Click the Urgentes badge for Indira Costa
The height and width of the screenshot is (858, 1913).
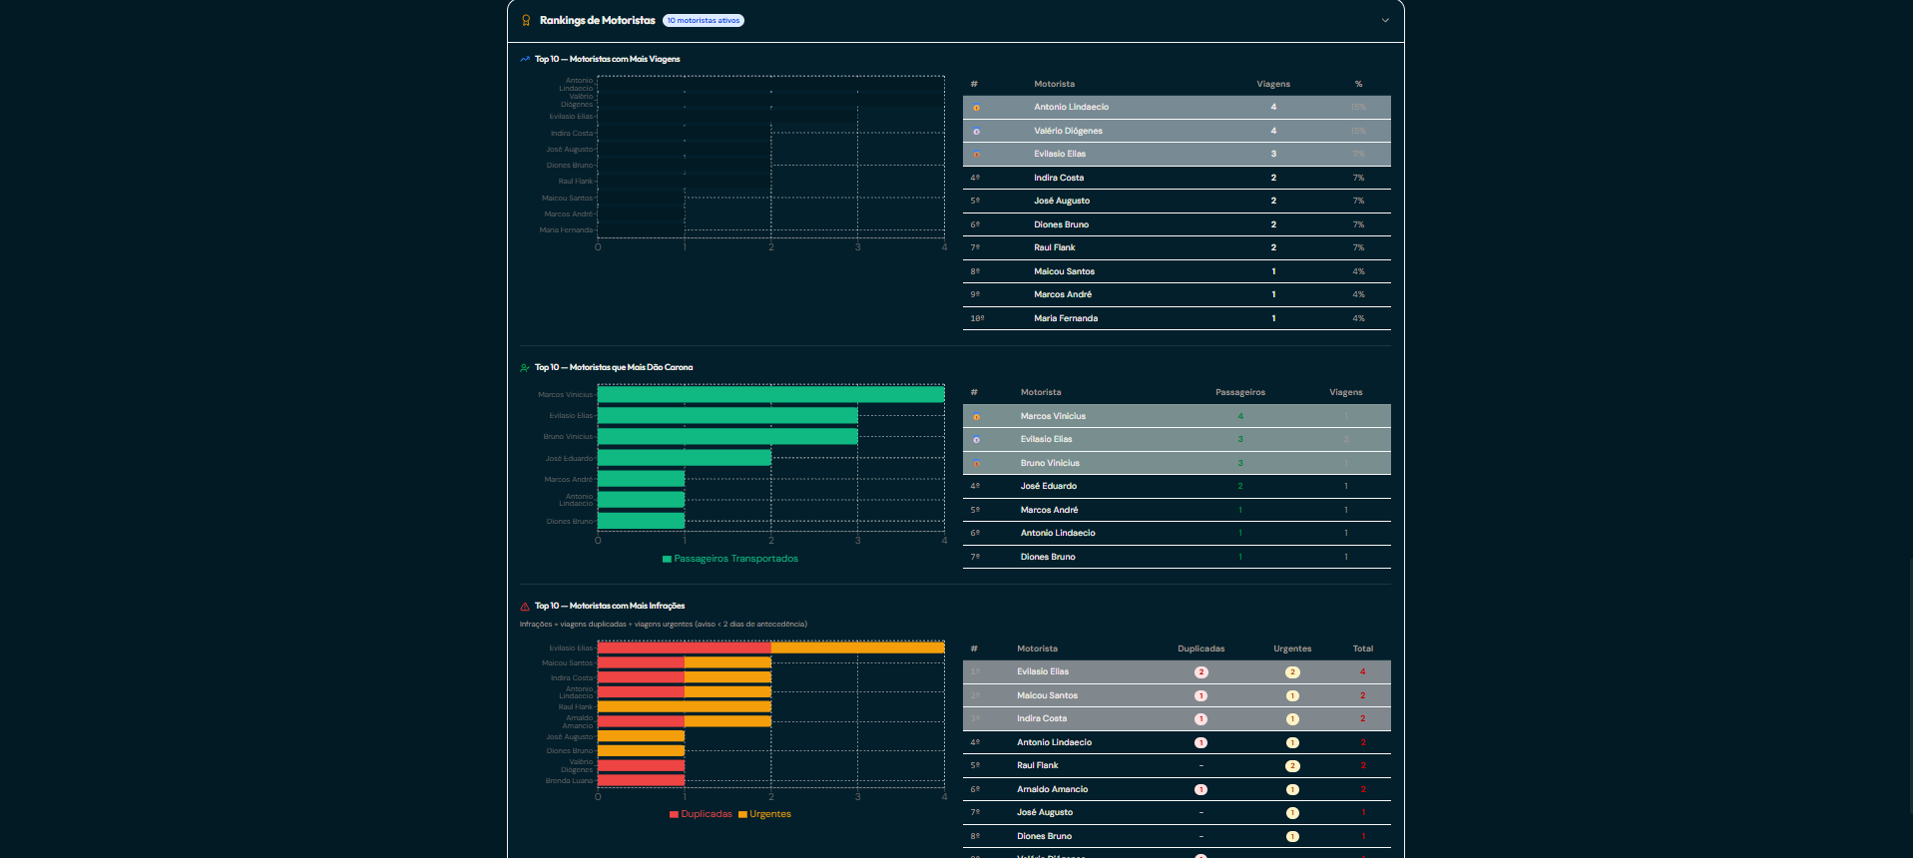tap(1292, 719)
